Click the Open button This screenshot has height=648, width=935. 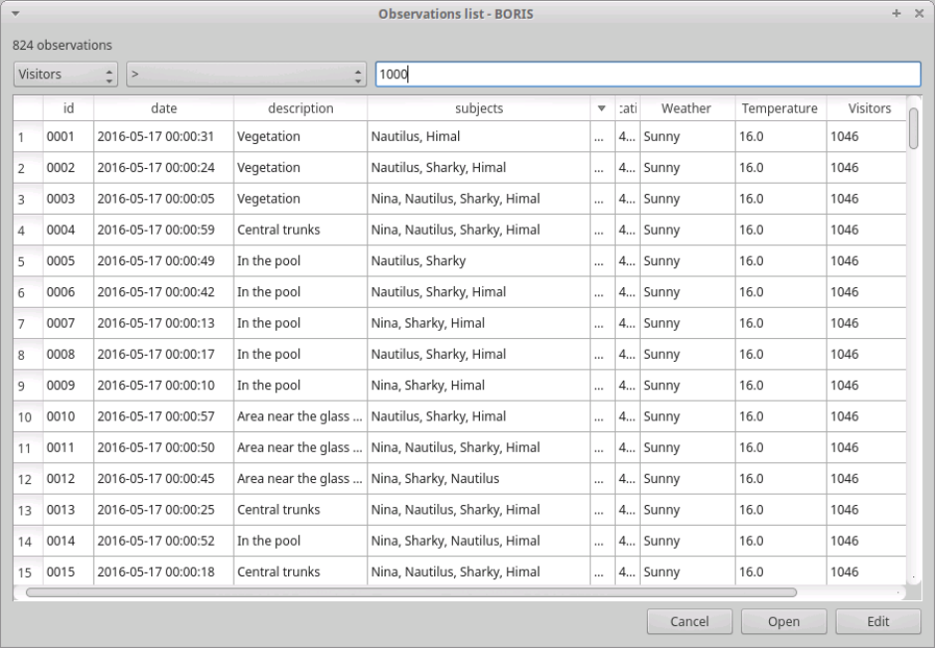point(784,621)
